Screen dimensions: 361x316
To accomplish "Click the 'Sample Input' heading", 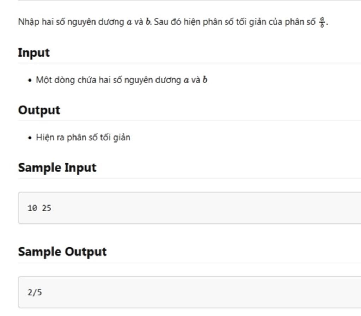I will (x=57, y=168).
